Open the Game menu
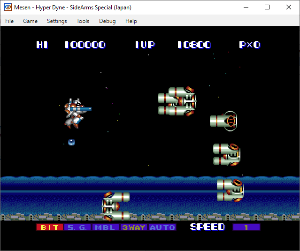The image size is (300, 251). (30, 21)
